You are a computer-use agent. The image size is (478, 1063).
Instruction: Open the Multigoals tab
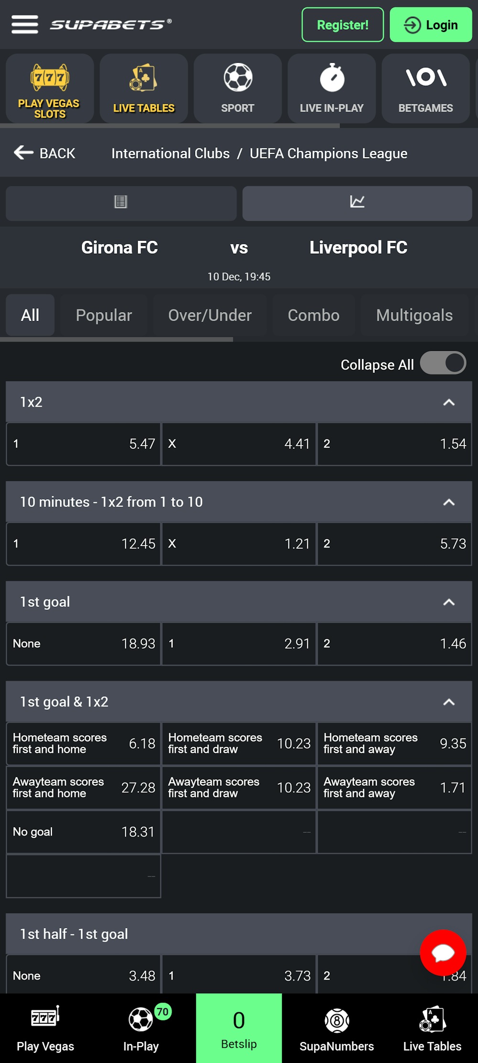tap(414, 315)
